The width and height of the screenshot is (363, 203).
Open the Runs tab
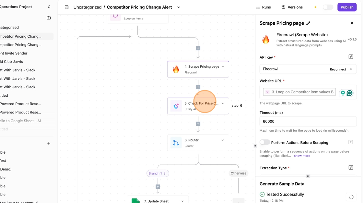pos(263,7)
